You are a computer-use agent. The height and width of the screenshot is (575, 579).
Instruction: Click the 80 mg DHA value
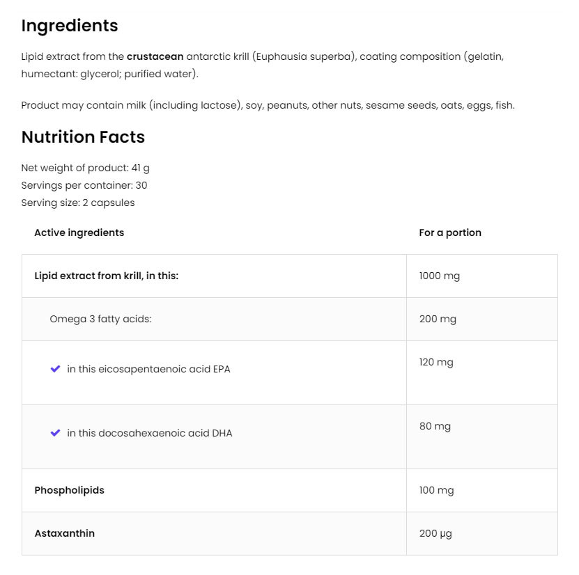point(435,426)
